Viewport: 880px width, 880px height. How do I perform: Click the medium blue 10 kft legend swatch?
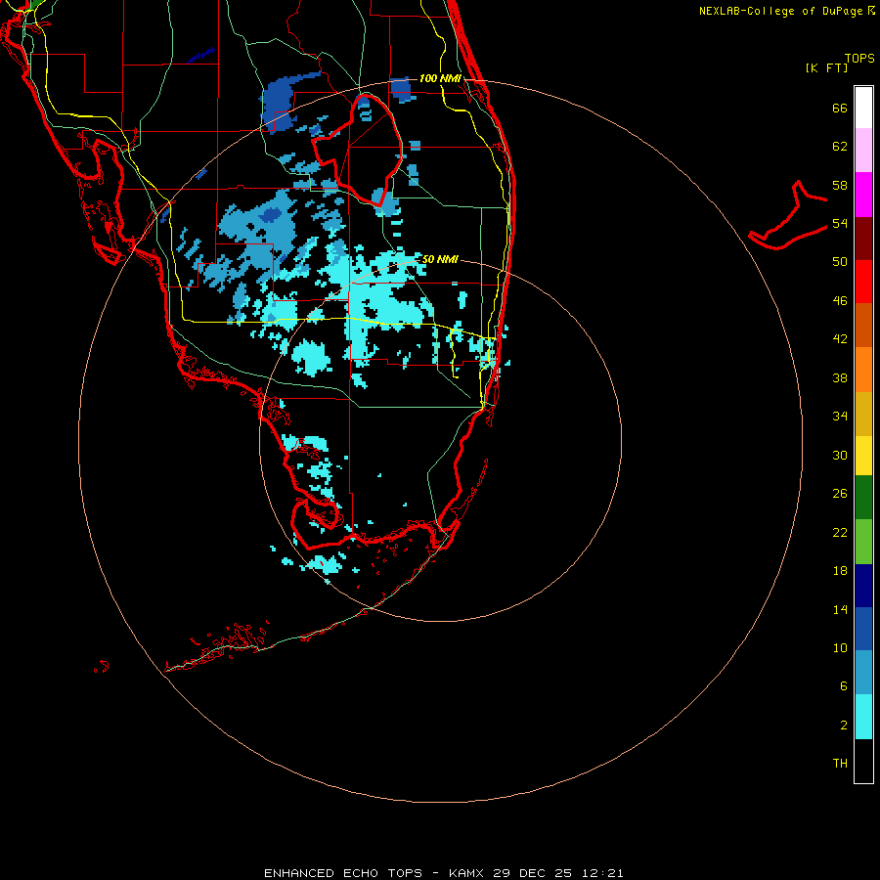tap(863, 629)
